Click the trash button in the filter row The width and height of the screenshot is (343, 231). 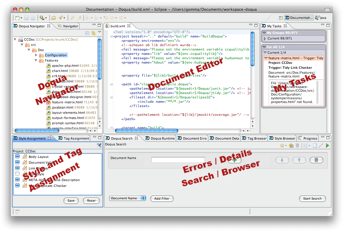[316, 160]
